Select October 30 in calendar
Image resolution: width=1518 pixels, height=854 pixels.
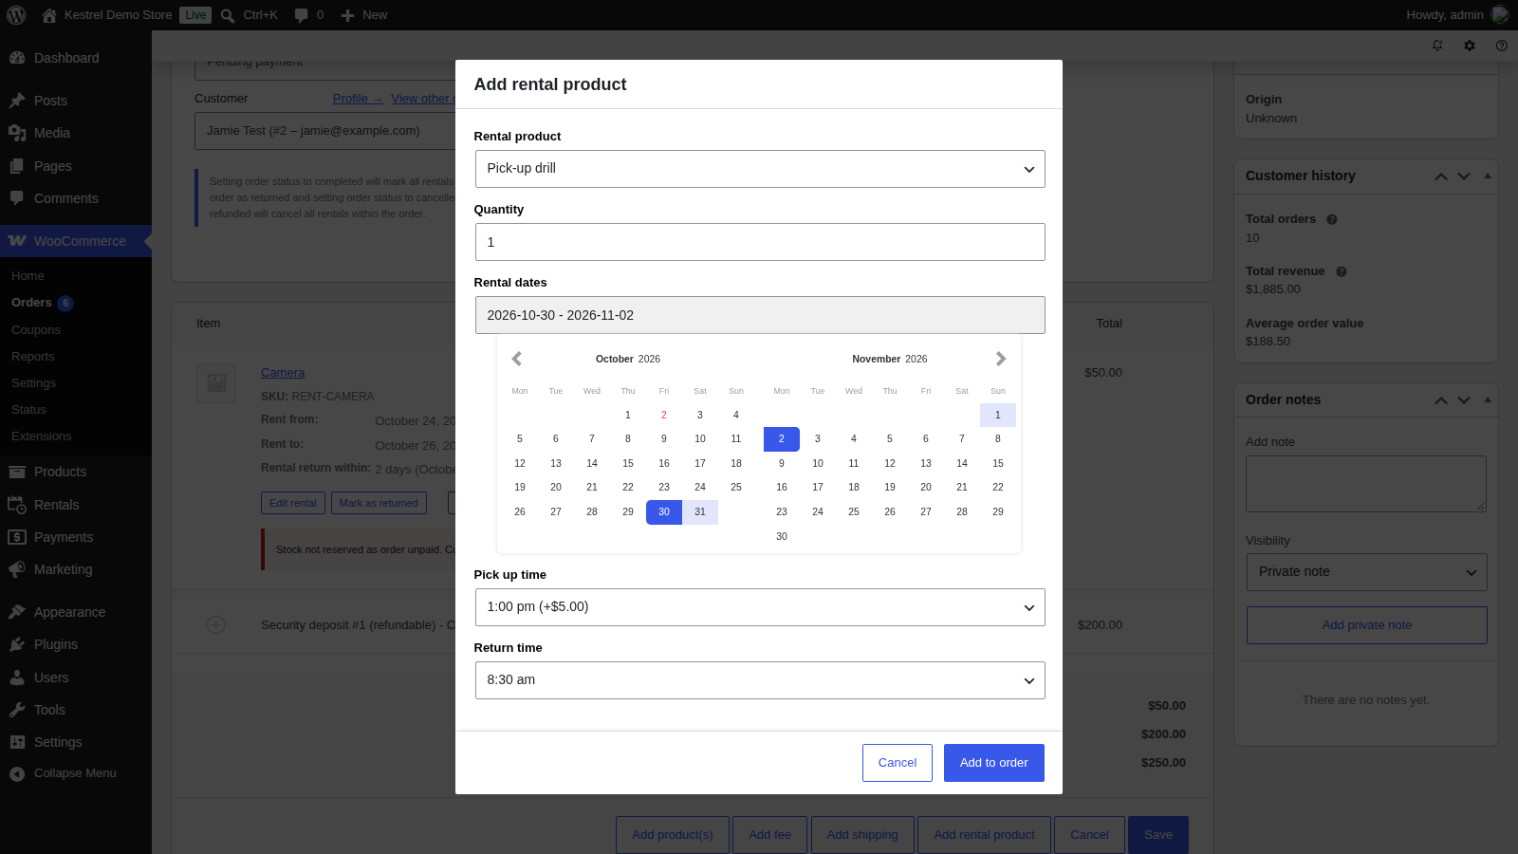pos(664,512)
